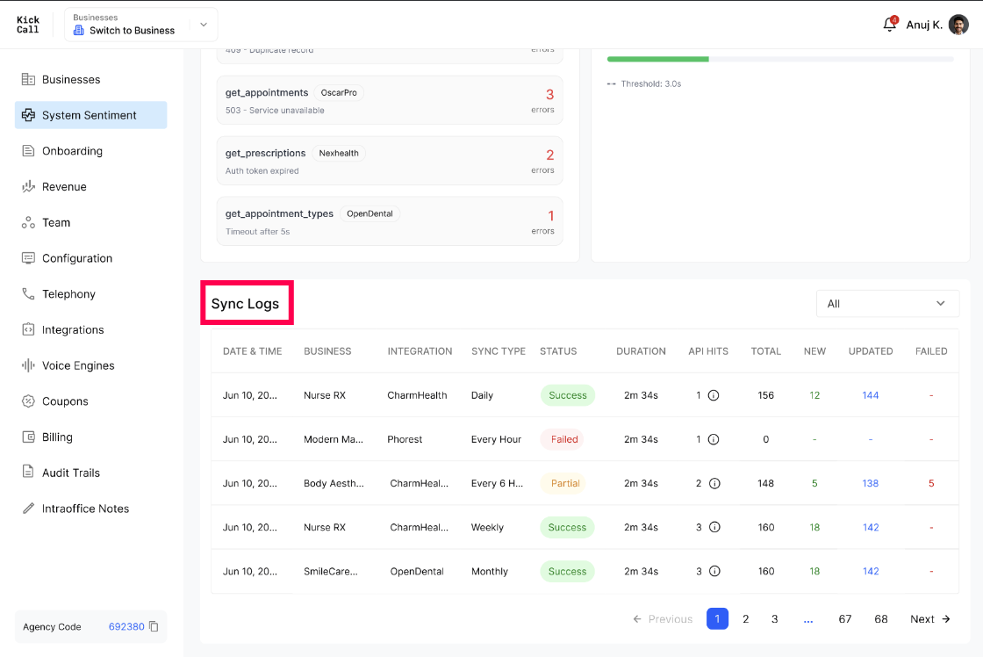Jump to page 68 of sync logs
983x657 pixels.
click(881, 618)
